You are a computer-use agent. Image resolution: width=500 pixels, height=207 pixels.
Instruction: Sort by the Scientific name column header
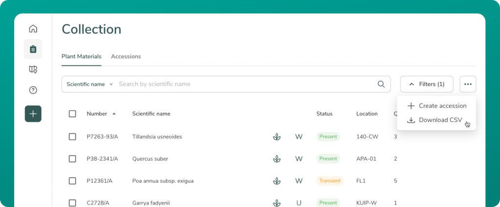click(x=151, y=114)
